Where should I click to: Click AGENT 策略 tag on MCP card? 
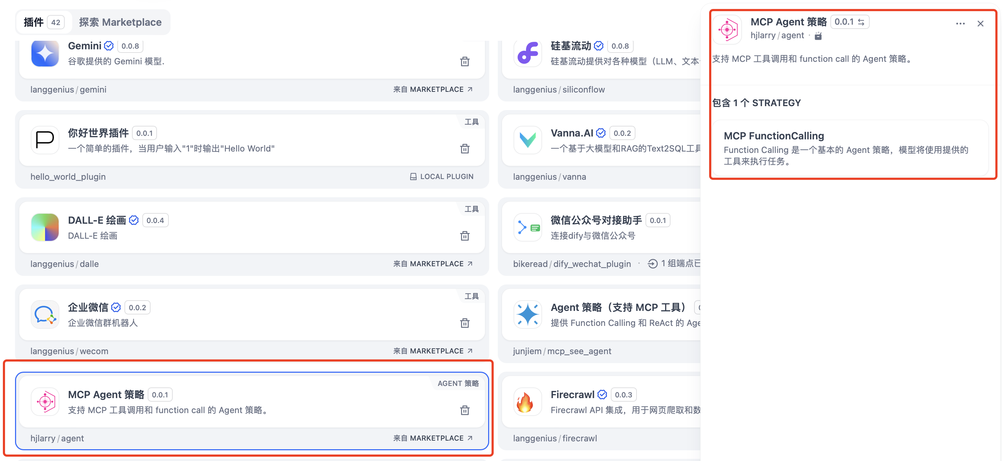click(458, 383)
